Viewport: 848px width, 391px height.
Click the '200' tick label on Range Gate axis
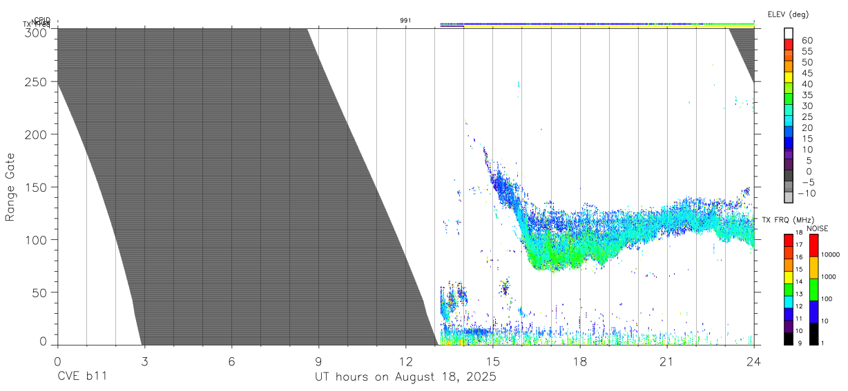point(37,134)
